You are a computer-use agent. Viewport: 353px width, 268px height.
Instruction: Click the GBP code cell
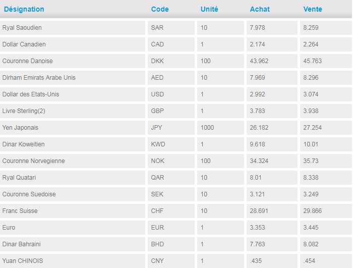[157, 111]
